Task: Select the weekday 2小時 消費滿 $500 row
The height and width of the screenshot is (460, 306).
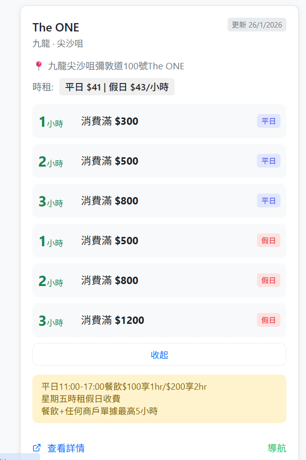Action: click(x=159, y=161)
